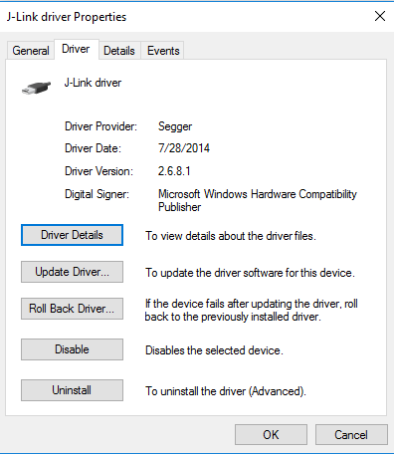Choose Roll Back Driver...
The image size is (394, 454).
click(x=72, y=309)
